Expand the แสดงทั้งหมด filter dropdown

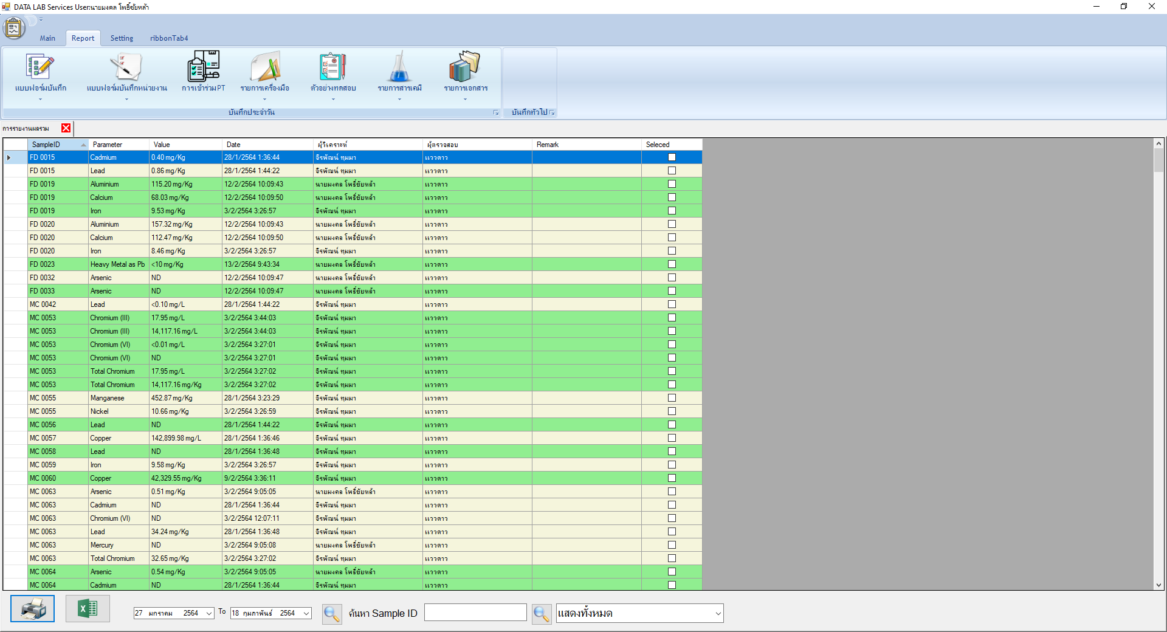pos(718,613)
